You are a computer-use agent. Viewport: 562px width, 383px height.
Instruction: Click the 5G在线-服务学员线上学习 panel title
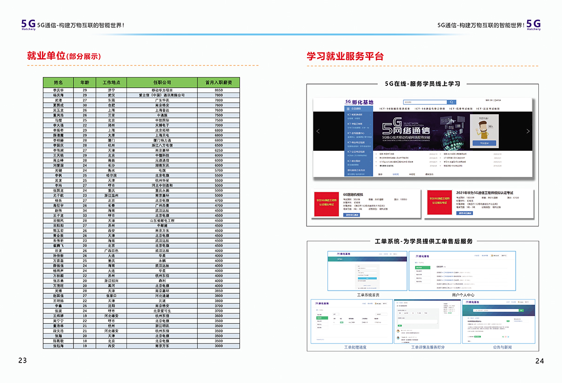(x=422, y=84)
